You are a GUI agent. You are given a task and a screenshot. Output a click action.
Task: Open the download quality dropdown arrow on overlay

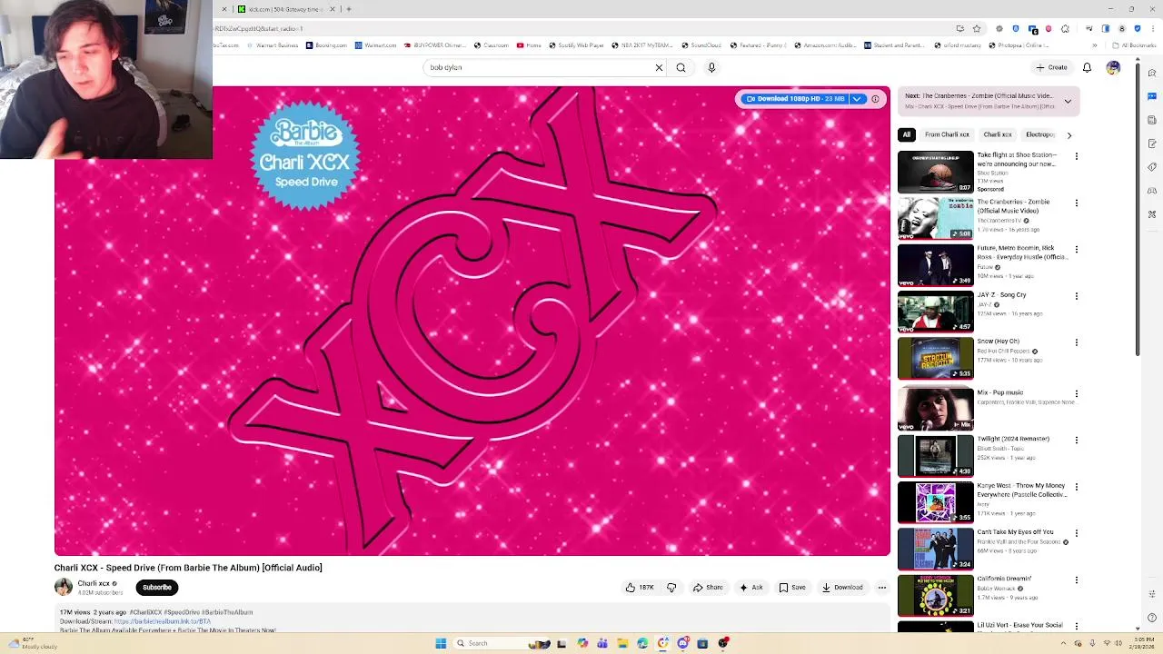click(856, 99)
